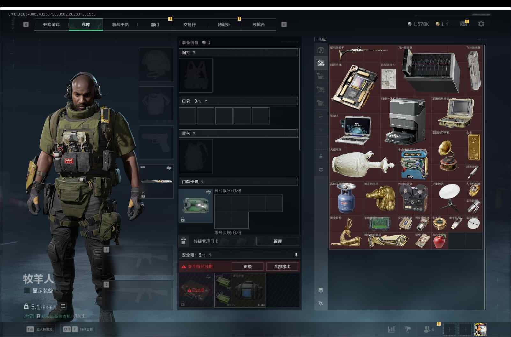Switch to the 特战干员 tab
The width and height of the screenshot is (511, 337).
pyautogui.click(x=120, y=25)
